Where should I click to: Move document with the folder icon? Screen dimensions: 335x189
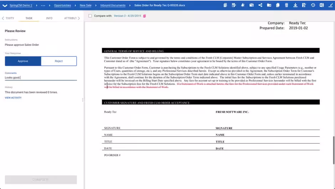click(269, 5)
